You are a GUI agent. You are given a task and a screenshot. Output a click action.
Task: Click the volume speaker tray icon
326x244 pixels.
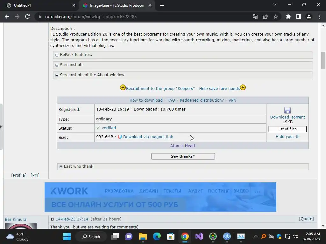pyautogui.click(x=295, y=236)
